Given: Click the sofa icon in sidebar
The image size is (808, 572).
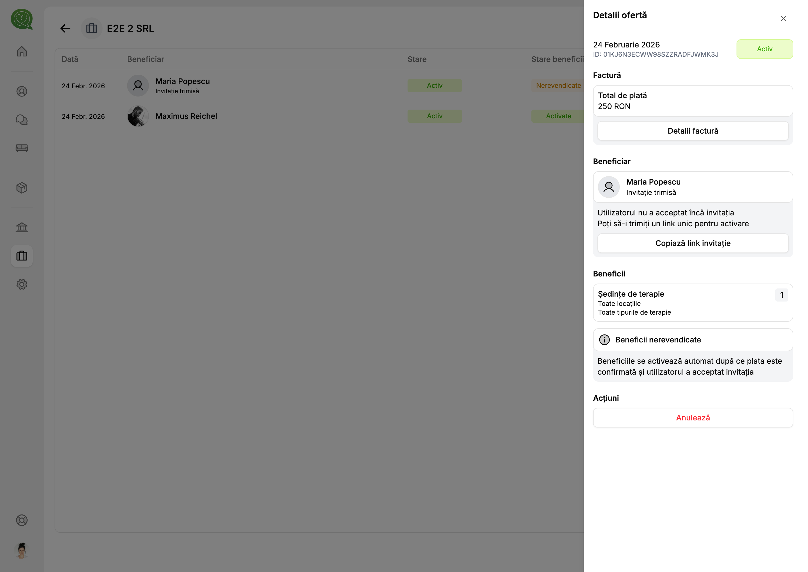Looking at the screenshot, I should click(22, 148).
